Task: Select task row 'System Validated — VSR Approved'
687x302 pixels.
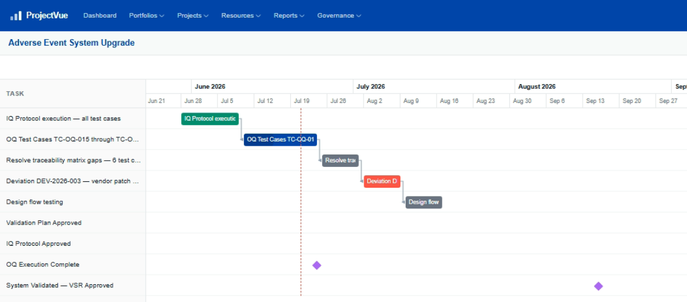Action: tap(73, 285)
